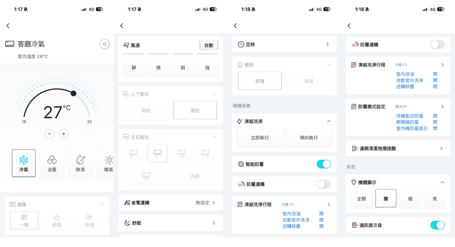Turn off the 通訊提示音 switch
This screenshot has height=247, width=455.
point(437,225)
